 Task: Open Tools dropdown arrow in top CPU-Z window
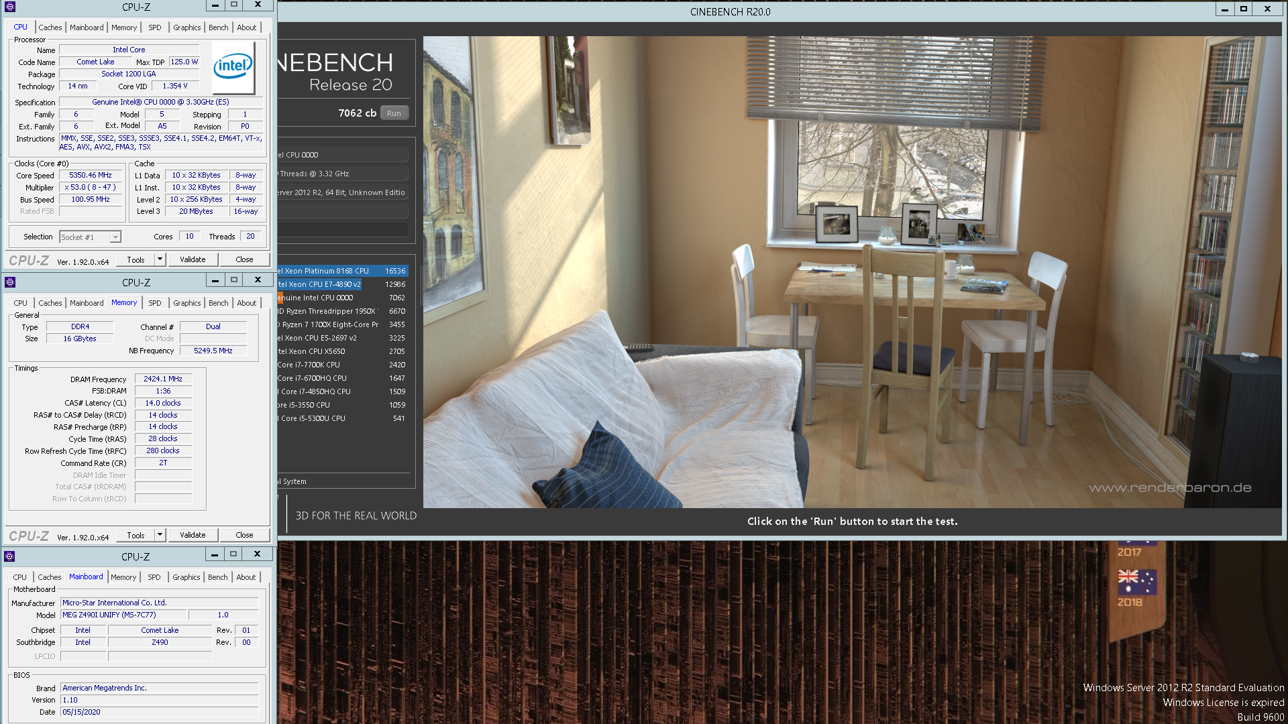[x=160, y=259]
